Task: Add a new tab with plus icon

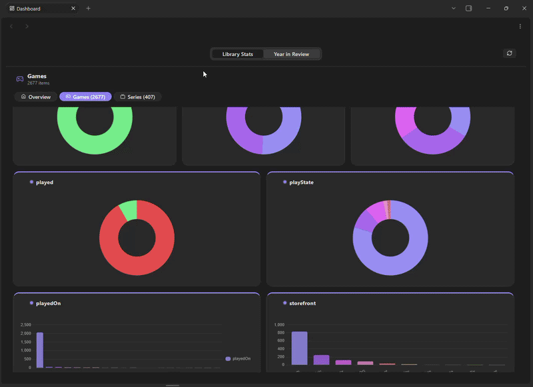Action: click(x=88, y=8)
